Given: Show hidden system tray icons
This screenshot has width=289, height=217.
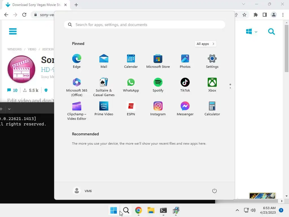Looking at the screenshot, I should tap(237, 210).
